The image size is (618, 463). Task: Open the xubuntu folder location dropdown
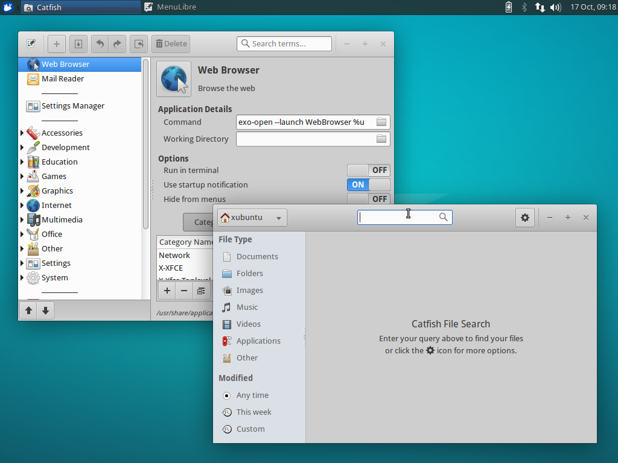(252, 218)
